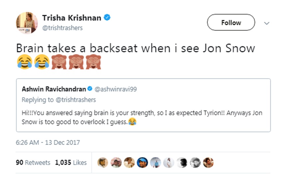Click the last liker avatar in the row
The width and height of the screenshot is (283, 180).
pyautogui.click(x=208, y=162)
